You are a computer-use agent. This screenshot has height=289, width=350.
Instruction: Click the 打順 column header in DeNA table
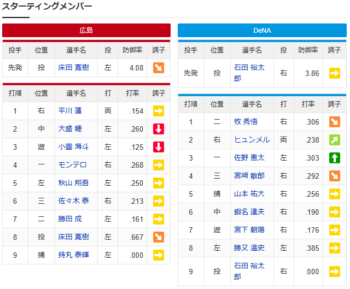click(x=191, y=104)
